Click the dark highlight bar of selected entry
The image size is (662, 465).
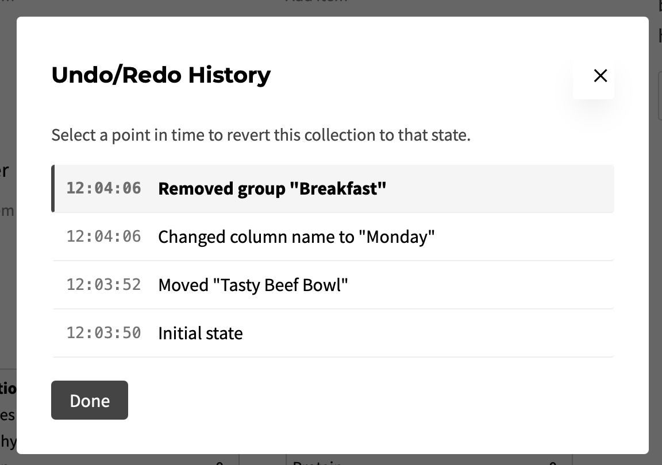coord(53,188)
